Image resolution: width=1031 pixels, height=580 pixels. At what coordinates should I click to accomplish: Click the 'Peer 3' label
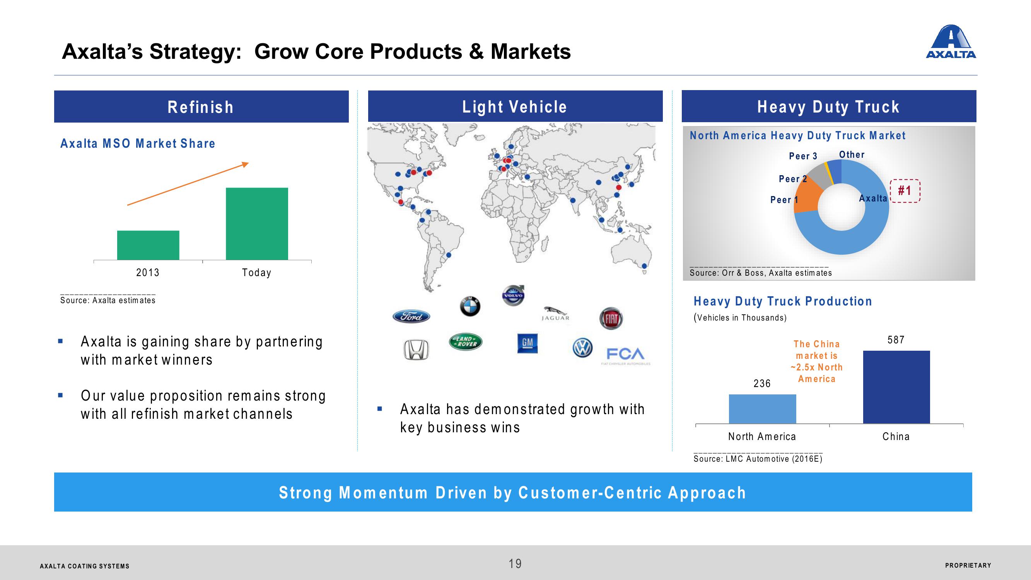coord(803,156)
